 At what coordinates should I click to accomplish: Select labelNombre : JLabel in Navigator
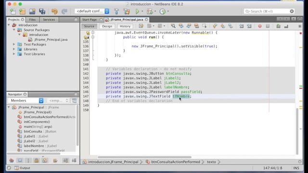coord(40,146)
